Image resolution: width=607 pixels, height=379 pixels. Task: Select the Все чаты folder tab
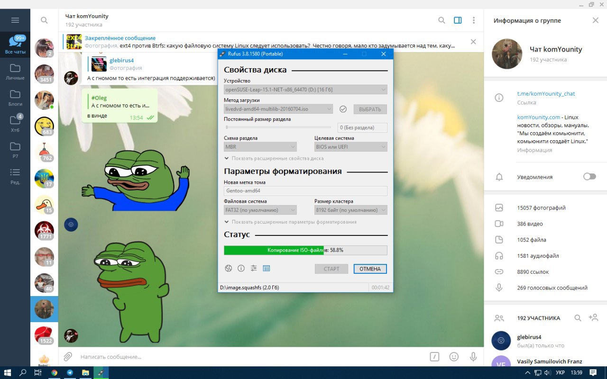(15, 45)
